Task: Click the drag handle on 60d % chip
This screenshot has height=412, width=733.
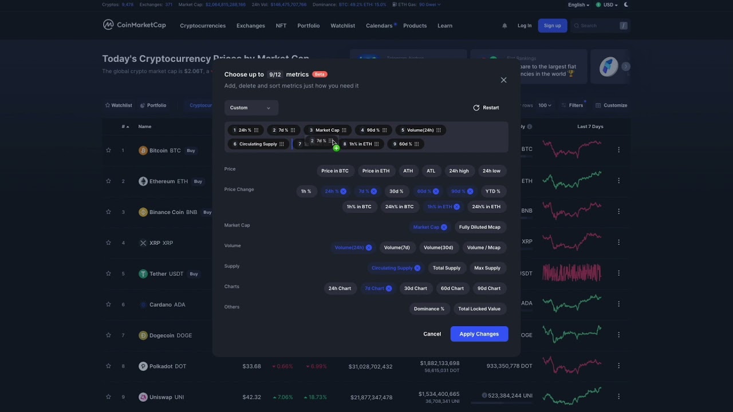Action: pos(416,144)
